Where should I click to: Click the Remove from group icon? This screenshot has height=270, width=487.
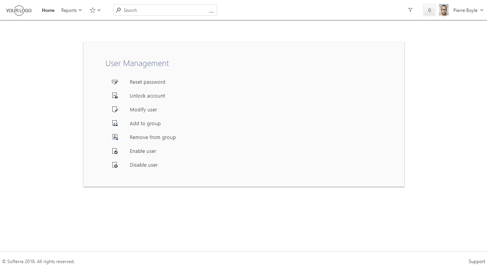(x=115, y=137)
